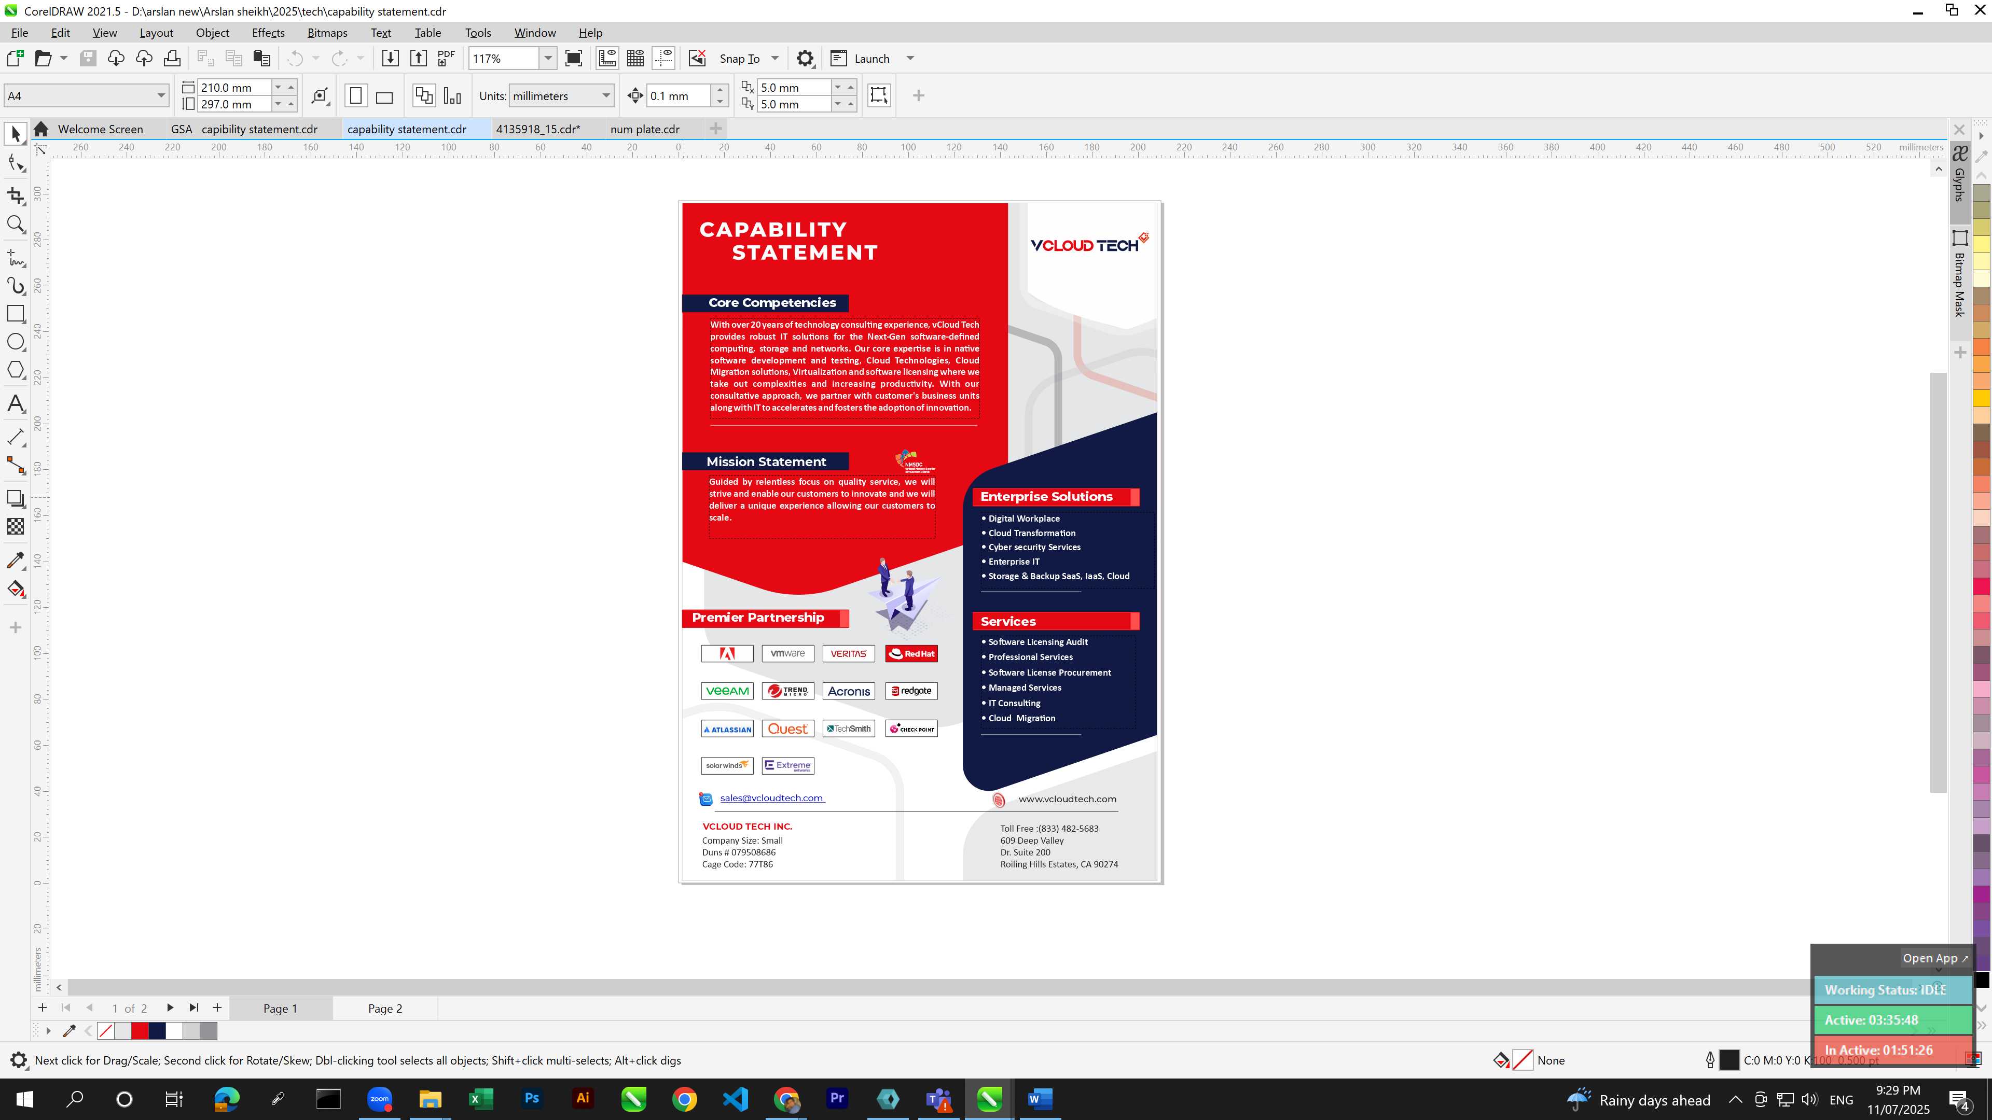Add page after current page
Screen dimensions: 1992x1120
click(x=217, y=1007)
